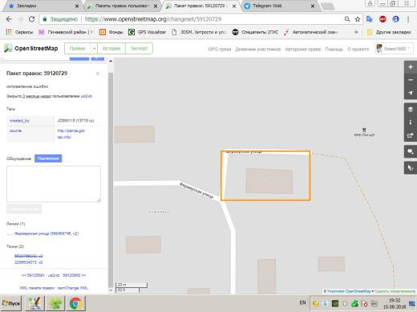Open the History tab in header
The width and height of the screenshot is (417, 312).
111,49
